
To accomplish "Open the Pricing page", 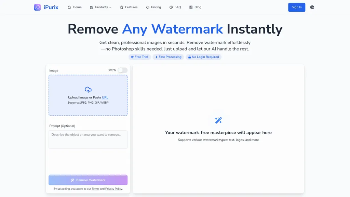I will [153, 7].
